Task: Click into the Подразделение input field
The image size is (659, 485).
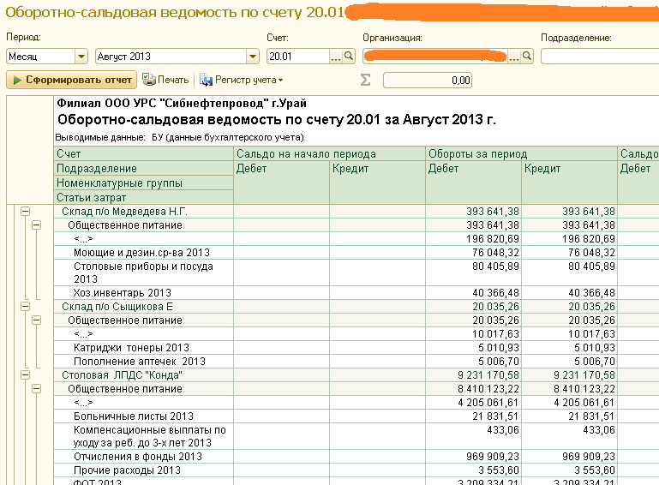Action: click(599, 57)
